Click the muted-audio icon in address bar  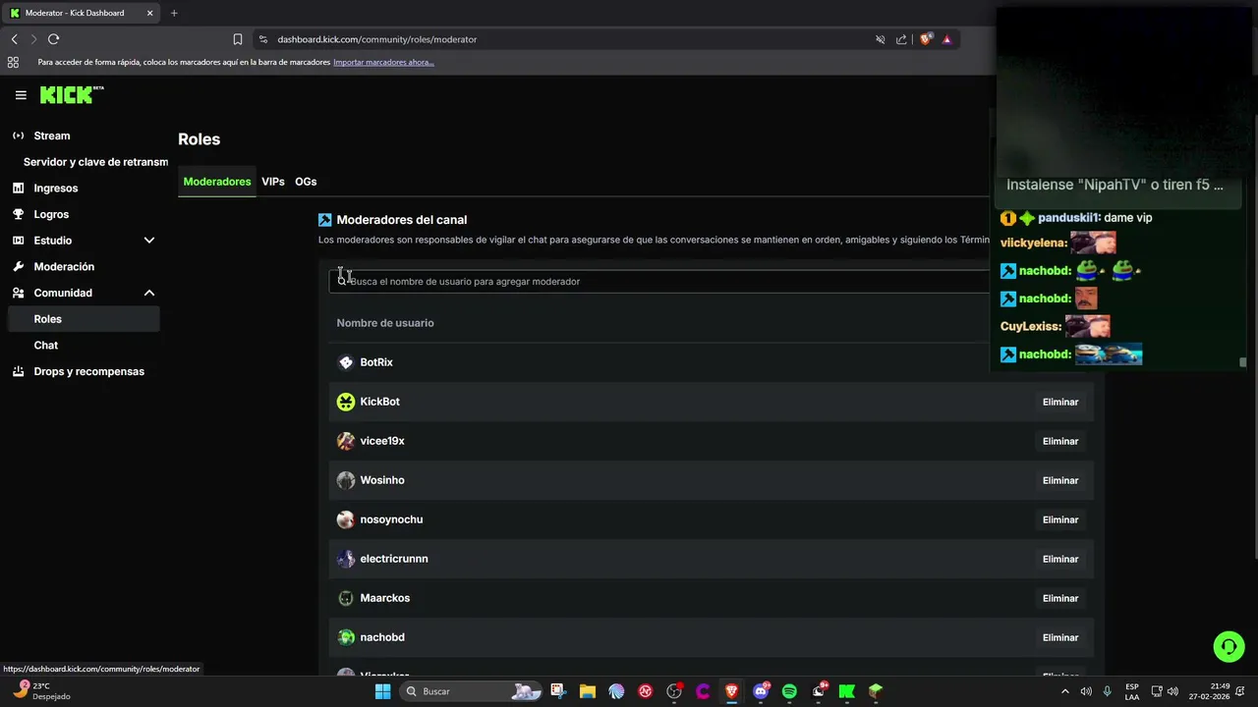point(881,39)
